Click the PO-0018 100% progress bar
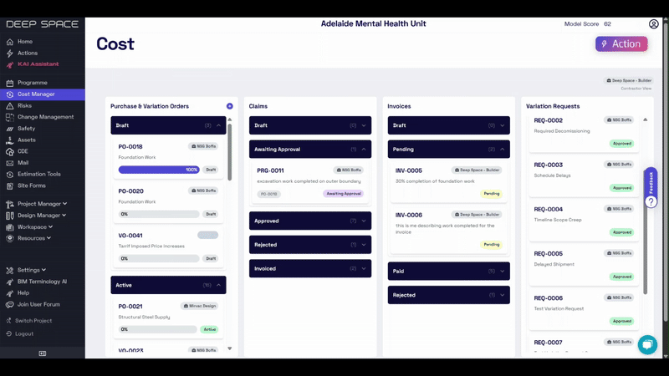The height and width of the screenshot is (376, 669). [159, 170]
